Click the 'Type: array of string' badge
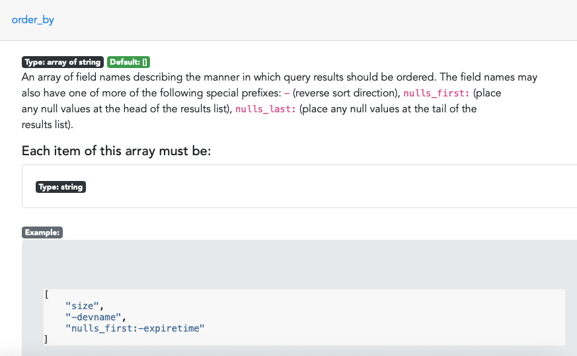The height and width of the screenshot is (356, 577). (63, 62)
